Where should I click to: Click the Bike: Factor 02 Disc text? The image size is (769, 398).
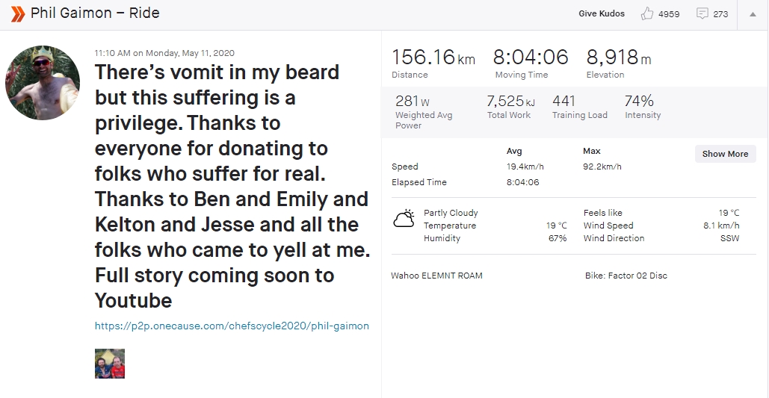626,276
